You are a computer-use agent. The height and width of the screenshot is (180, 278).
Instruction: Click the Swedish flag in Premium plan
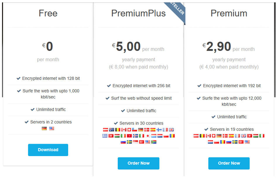[235, 142]
